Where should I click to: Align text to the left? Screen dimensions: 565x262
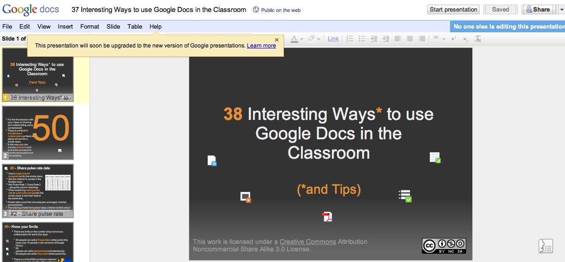tap(398, 39)
